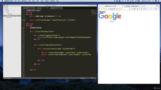161x90 pixels.
Task: Open the View menu
Action: tap(33, 1)
